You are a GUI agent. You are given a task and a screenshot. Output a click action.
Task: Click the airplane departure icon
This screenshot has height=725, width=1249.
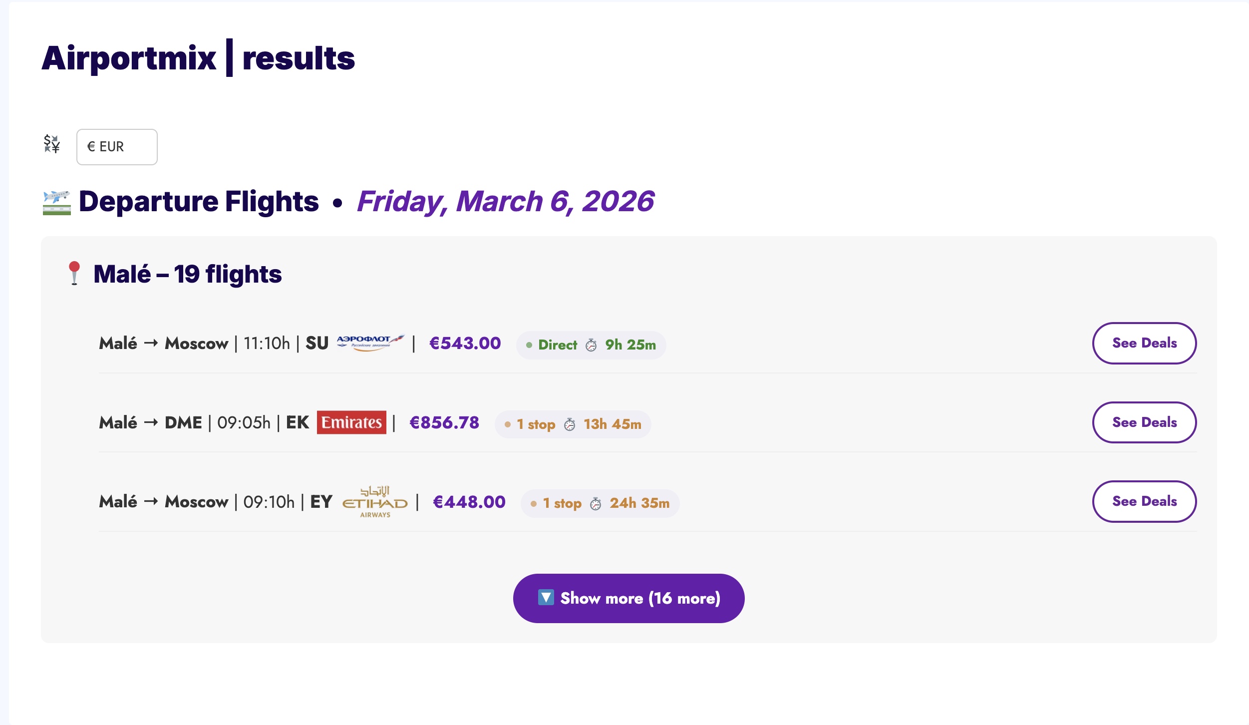pos(56,202)
